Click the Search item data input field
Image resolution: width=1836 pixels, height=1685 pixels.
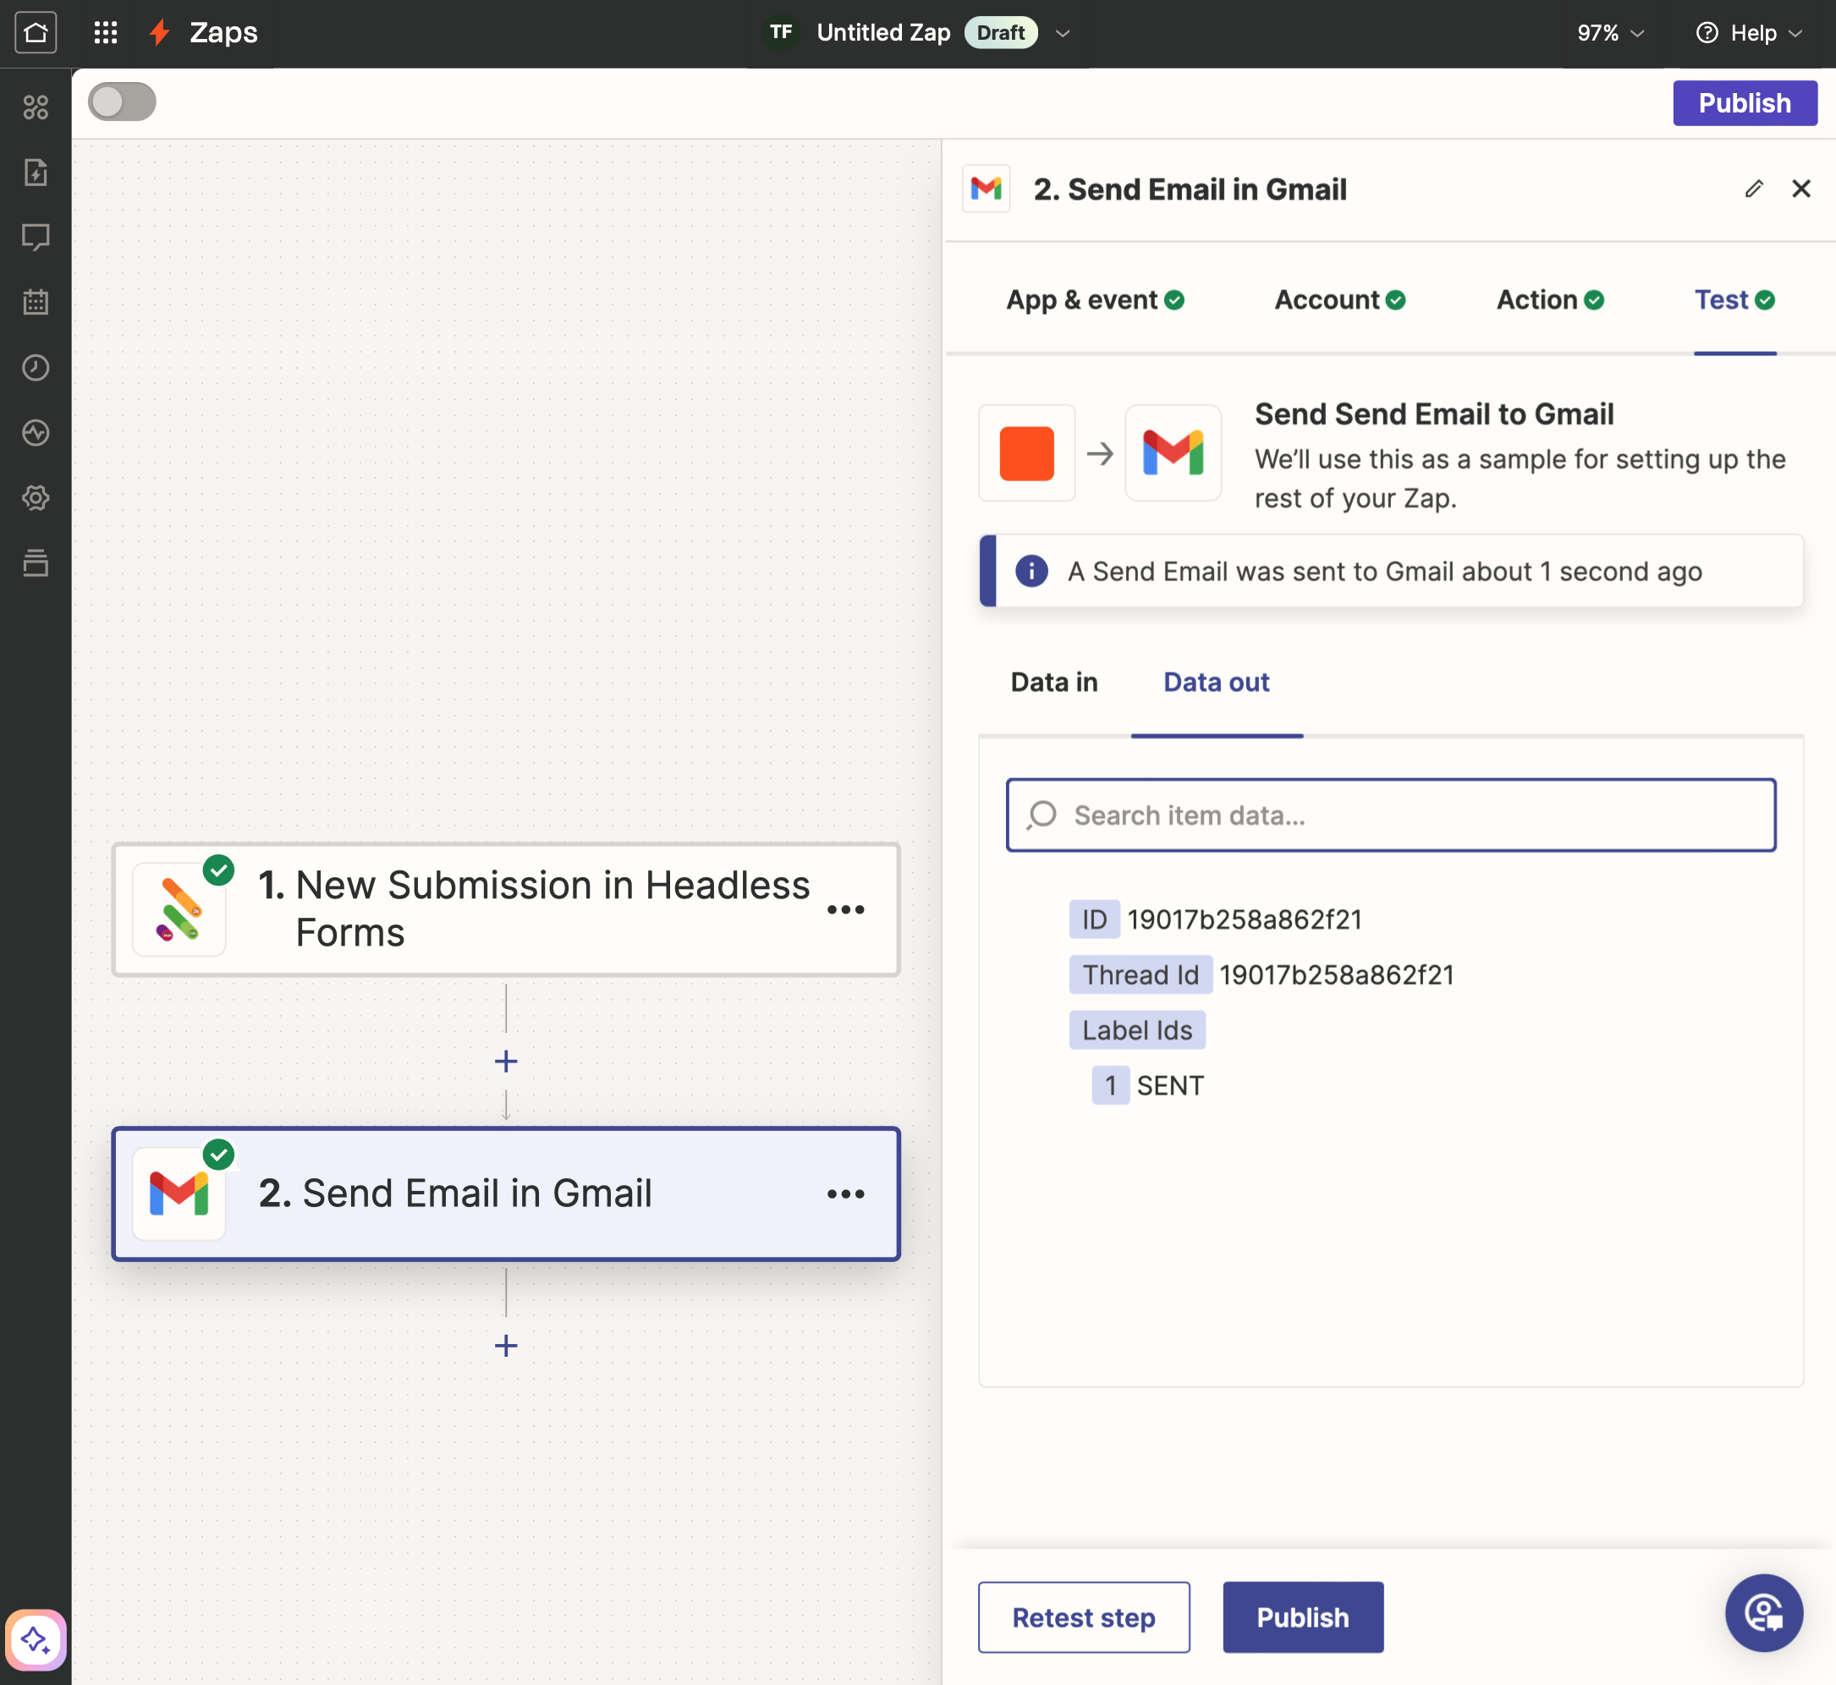tap(1390, 814)
